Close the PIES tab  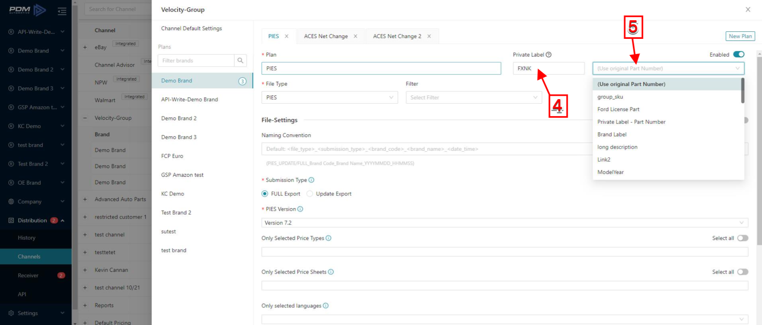(287, 36)
